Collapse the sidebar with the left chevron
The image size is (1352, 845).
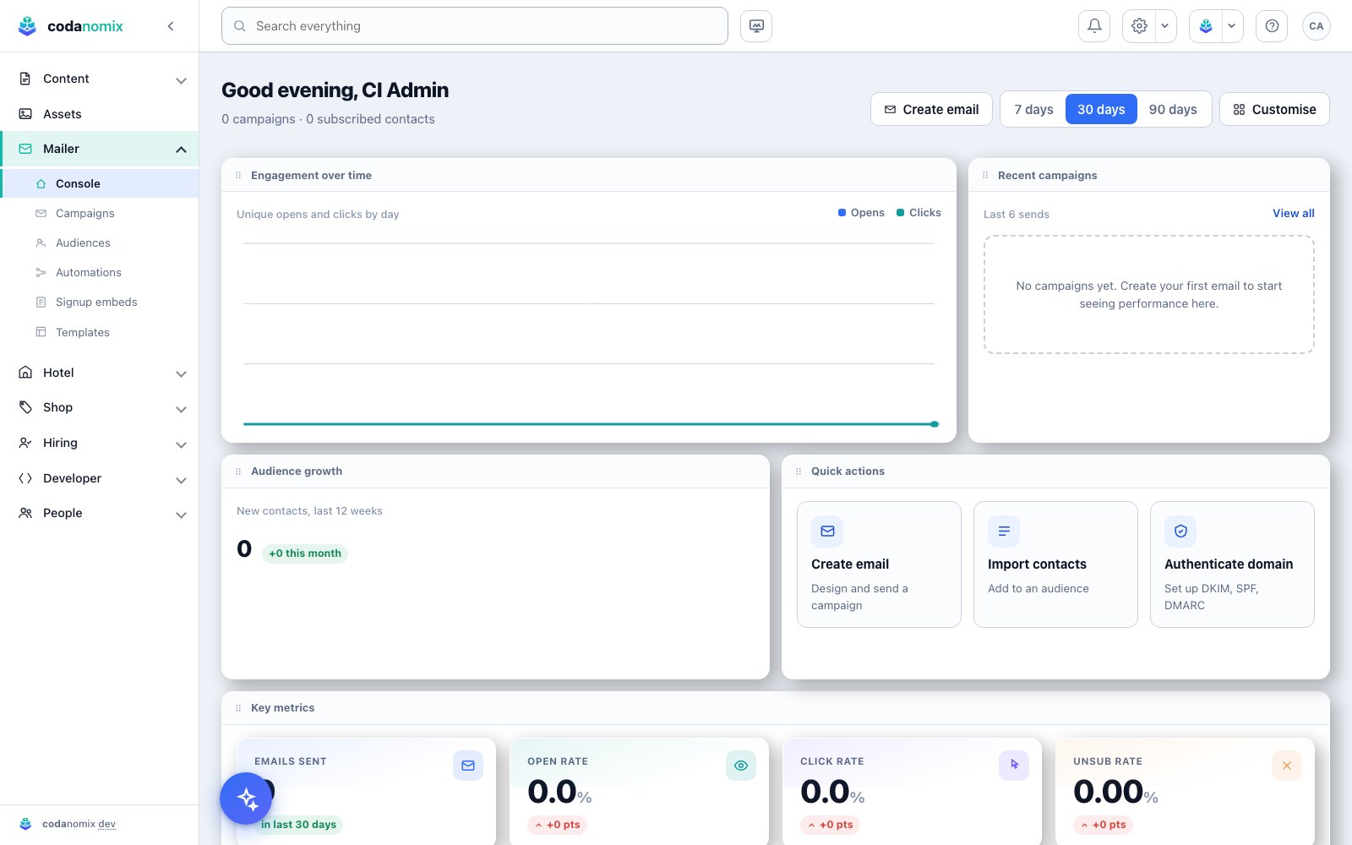click(171, 26)
